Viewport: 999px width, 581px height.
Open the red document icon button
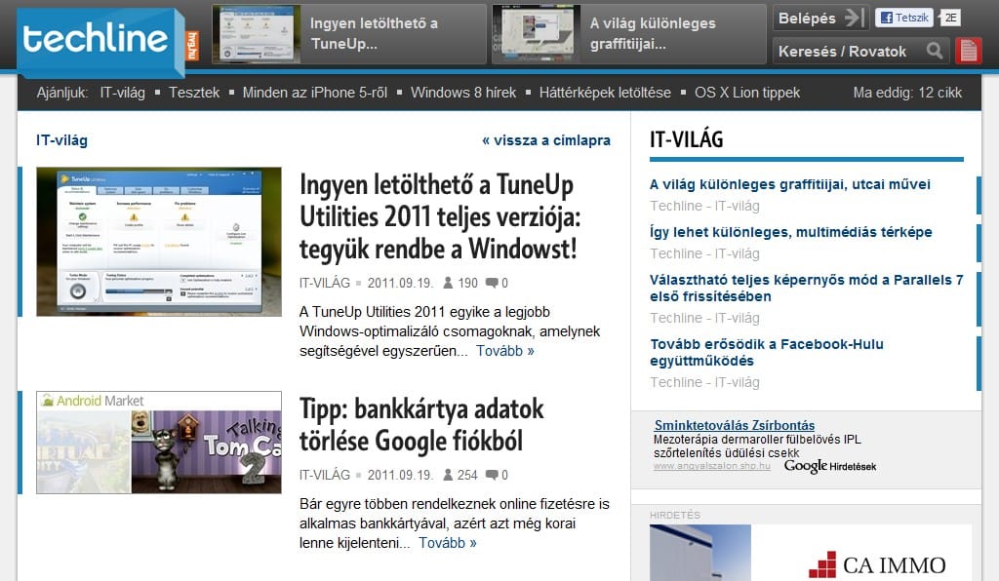pos(968,51)
